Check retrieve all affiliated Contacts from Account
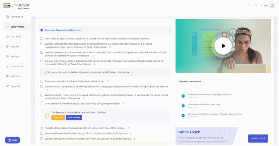This screenshot has height=146, width=279. pyautogui.click(x=42, y=133)
